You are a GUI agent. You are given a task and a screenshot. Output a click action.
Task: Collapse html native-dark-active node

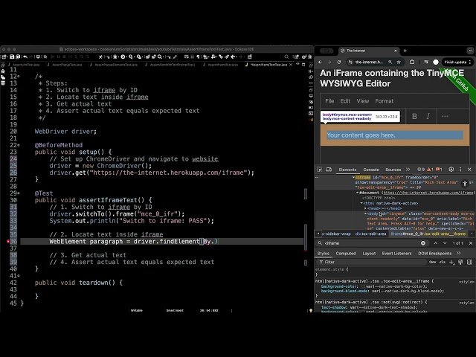coord(361,203)
